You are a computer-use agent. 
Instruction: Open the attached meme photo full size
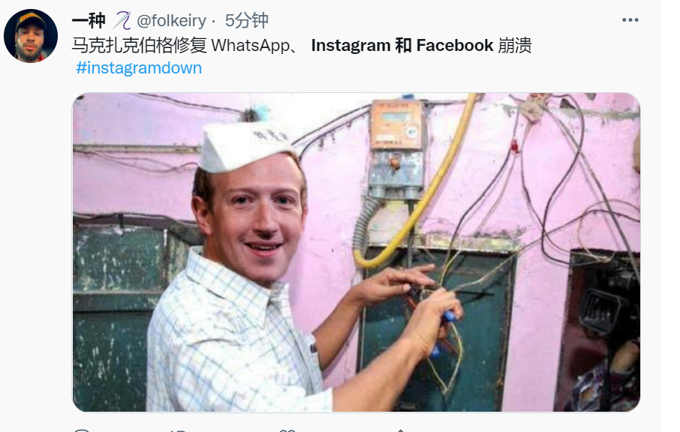[356, 252]
